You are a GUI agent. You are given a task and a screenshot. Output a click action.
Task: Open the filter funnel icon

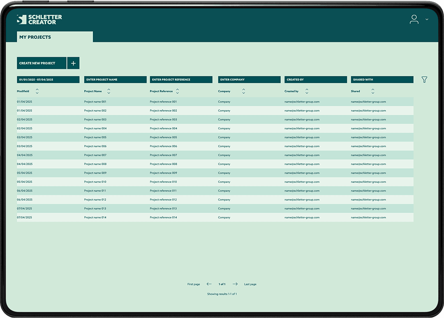(424, 80)
